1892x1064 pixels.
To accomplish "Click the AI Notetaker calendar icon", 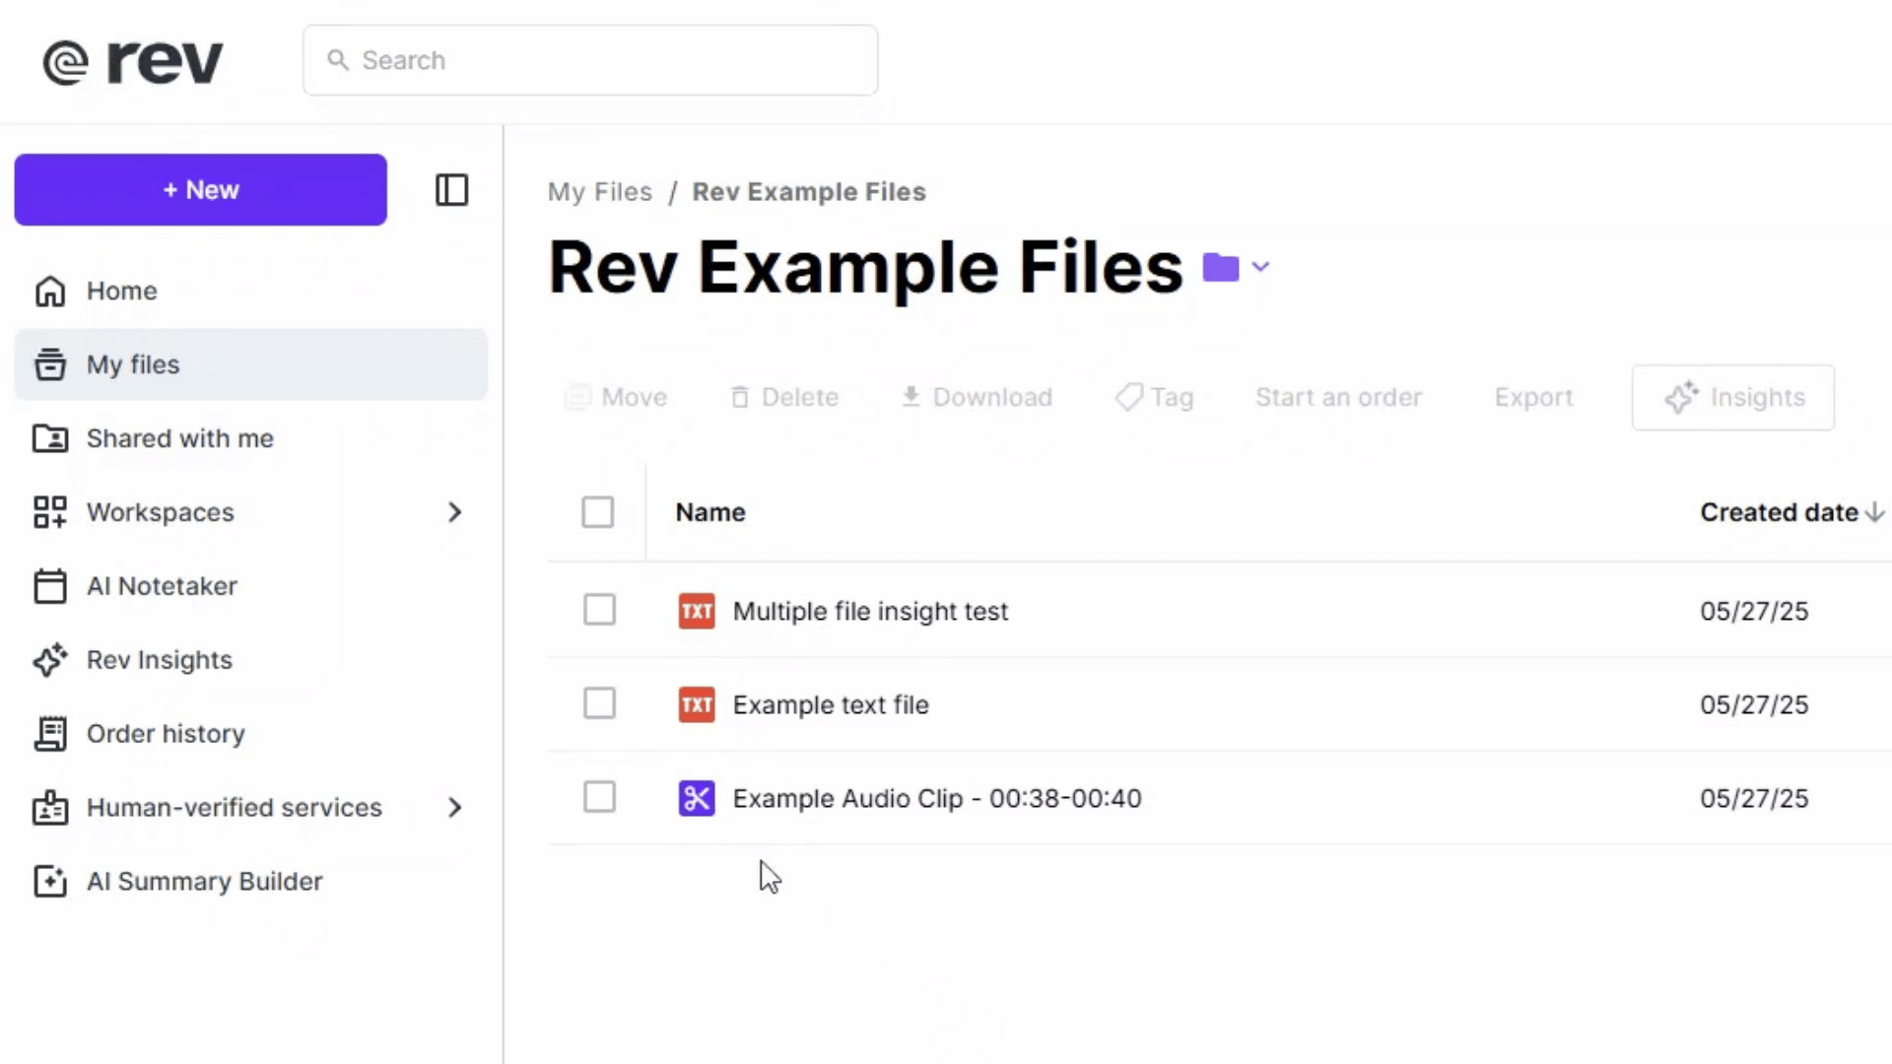I will coord(50,586).
